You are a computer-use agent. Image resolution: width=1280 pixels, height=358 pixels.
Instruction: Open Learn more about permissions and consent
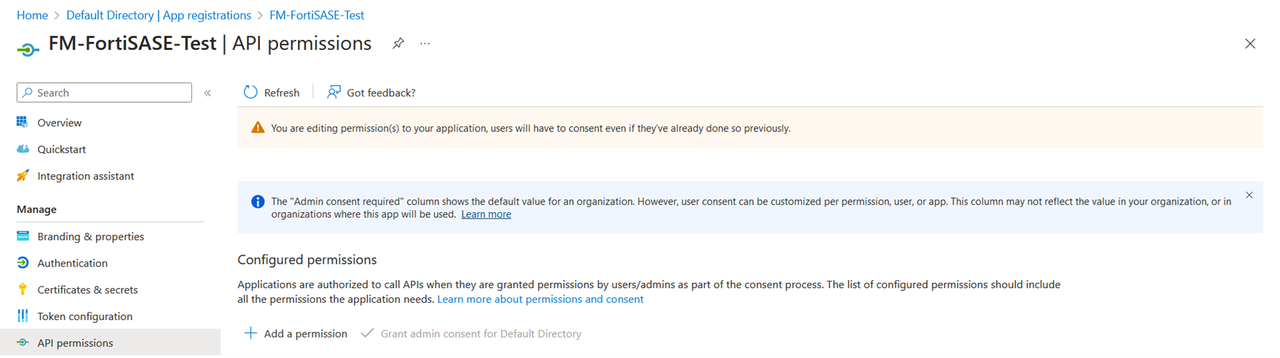[540, 299]
